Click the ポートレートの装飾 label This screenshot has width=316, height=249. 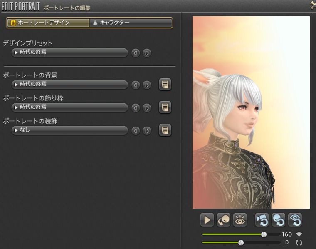[x=30, y=121]
